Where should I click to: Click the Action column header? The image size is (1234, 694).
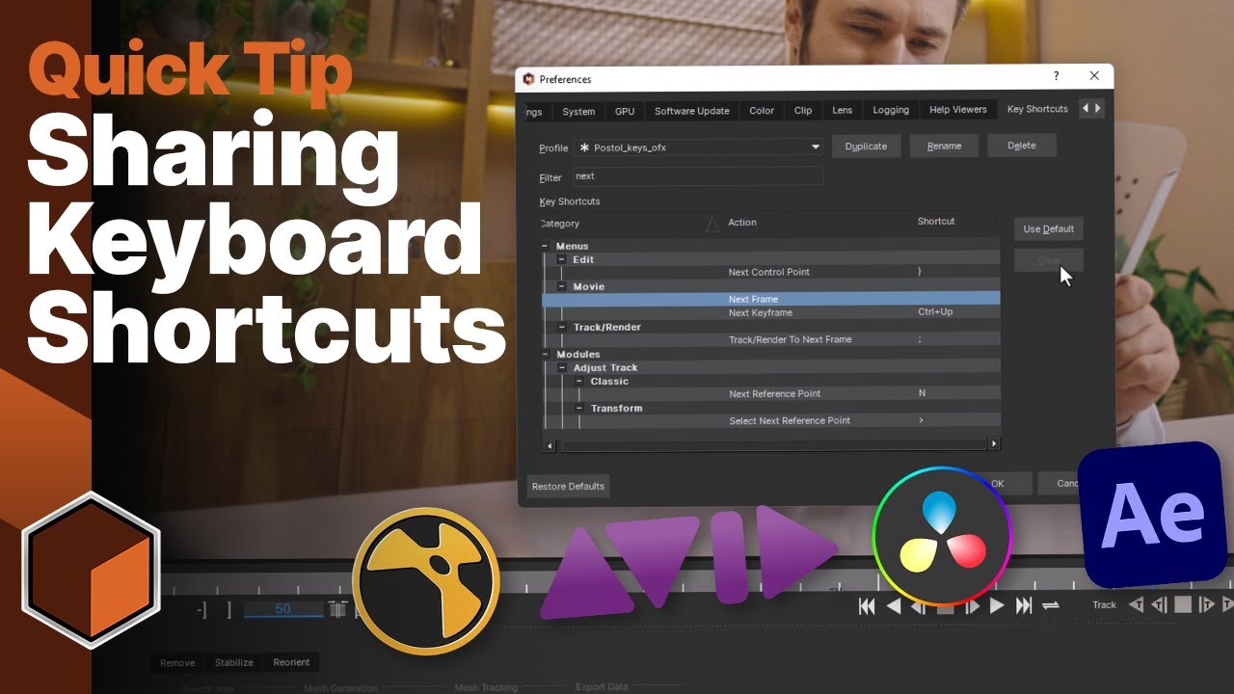(x=742, y=223)
